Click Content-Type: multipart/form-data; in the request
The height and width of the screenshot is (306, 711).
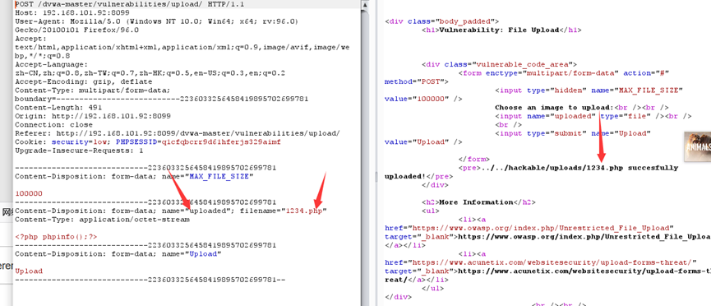pos(93,90)
